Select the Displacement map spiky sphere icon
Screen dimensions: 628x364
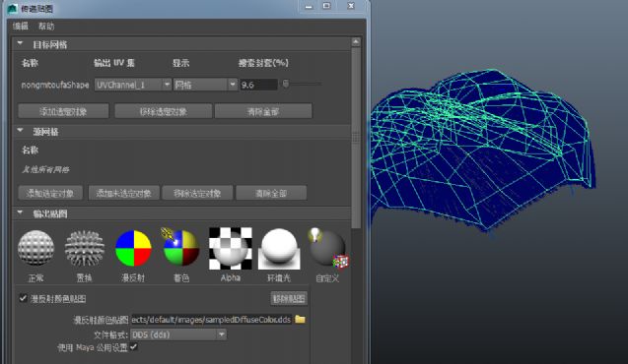pyautogui.click(x=85, y=248)
